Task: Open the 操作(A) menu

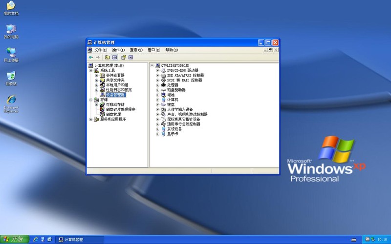Action: [x=118, y=50]
